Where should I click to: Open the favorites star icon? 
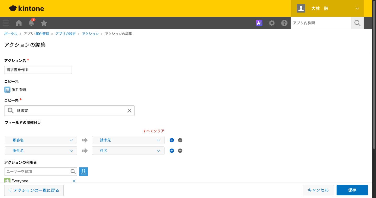click(44, 23)
